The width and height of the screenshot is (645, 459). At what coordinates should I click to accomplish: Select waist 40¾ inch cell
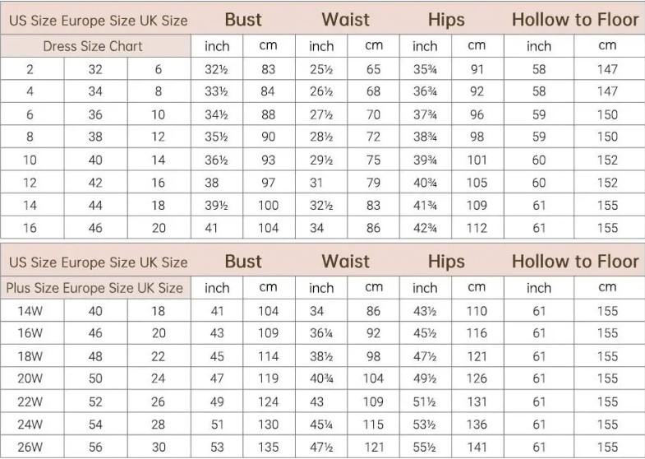(321, 378)
